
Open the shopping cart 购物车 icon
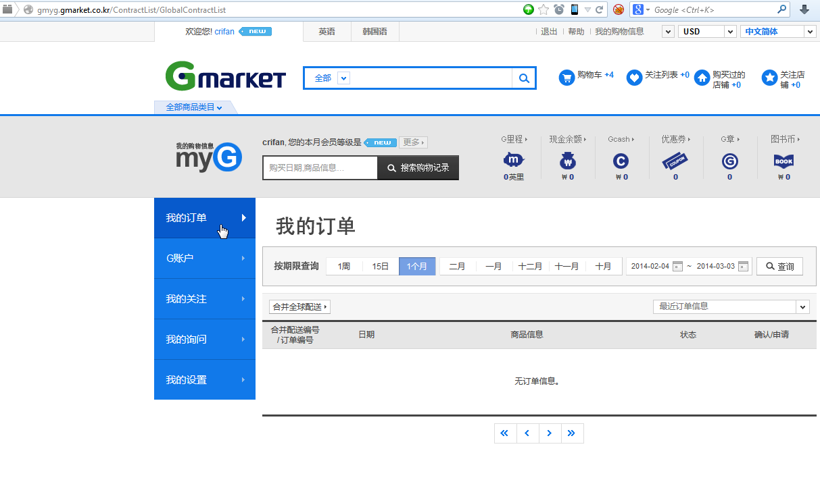tap(566, 78)
